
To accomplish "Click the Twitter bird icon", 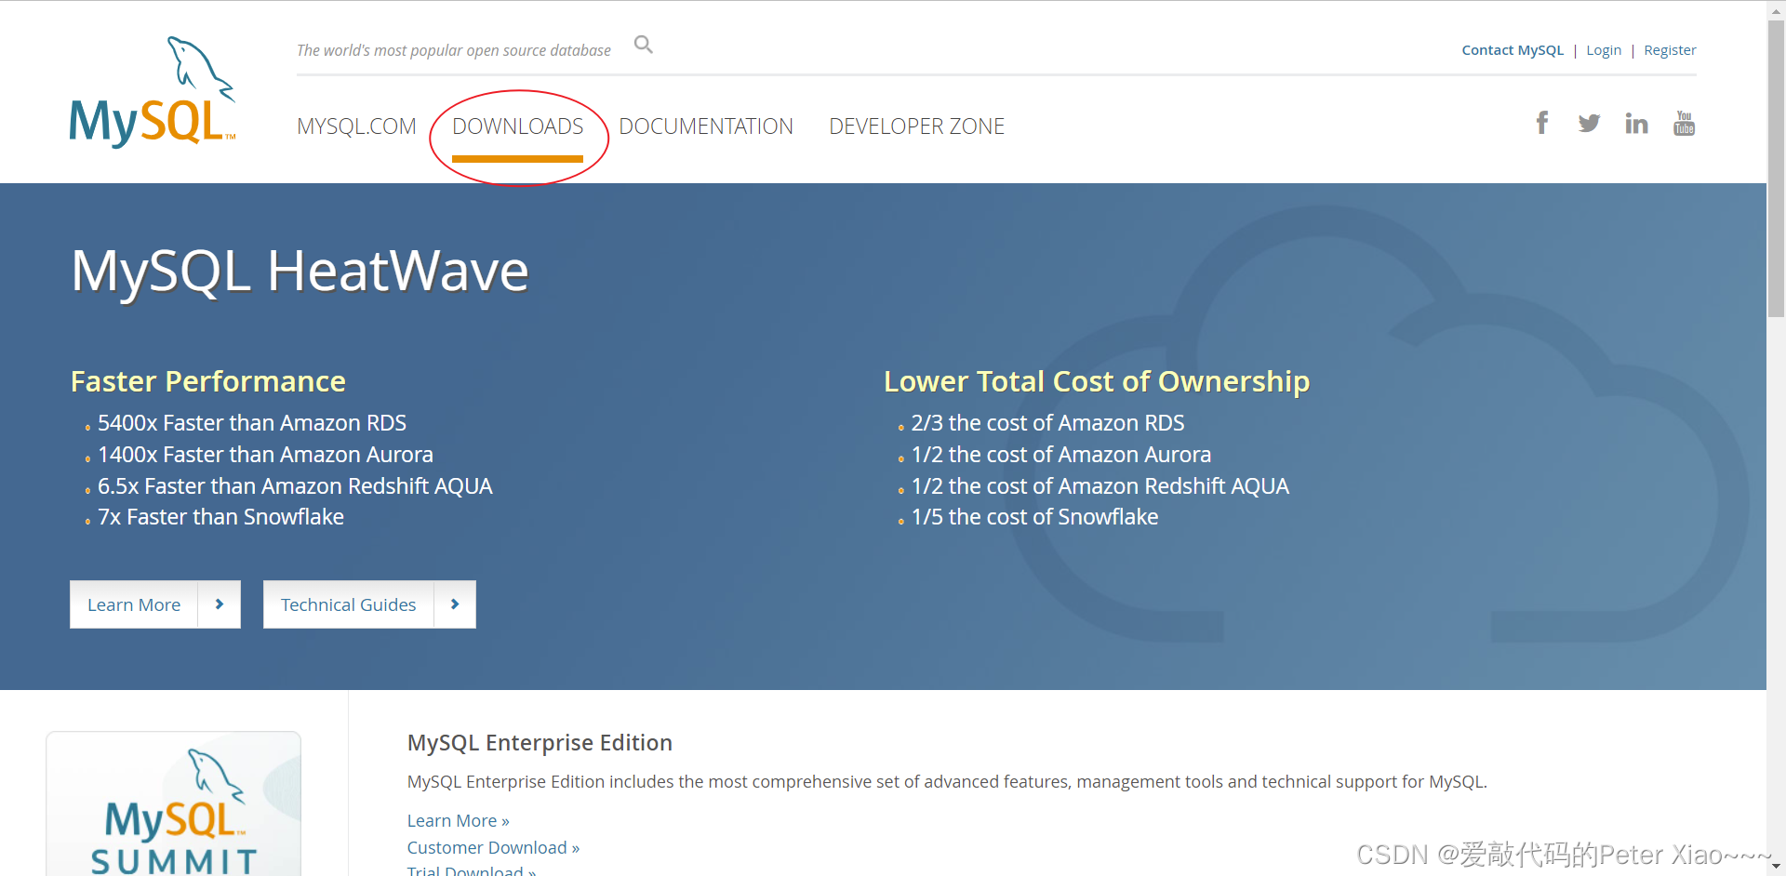I will (1589, 122).
